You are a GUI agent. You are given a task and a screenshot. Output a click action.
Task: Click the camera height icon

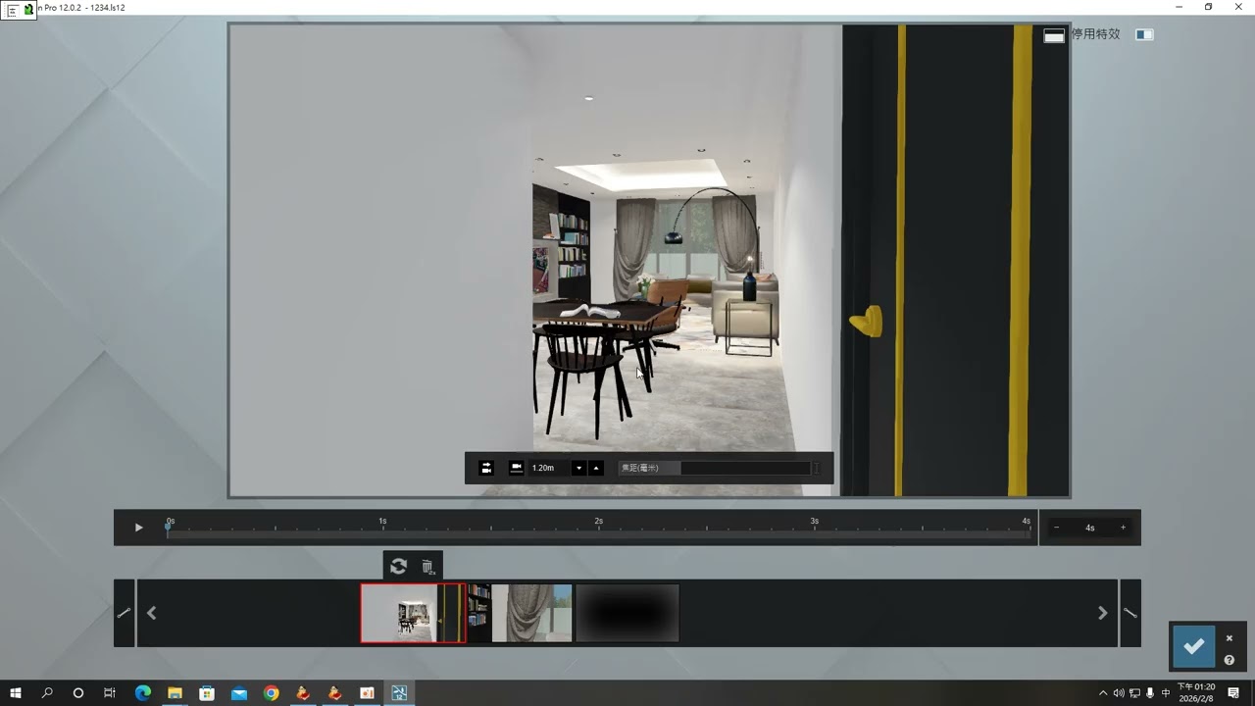(517, 468)
